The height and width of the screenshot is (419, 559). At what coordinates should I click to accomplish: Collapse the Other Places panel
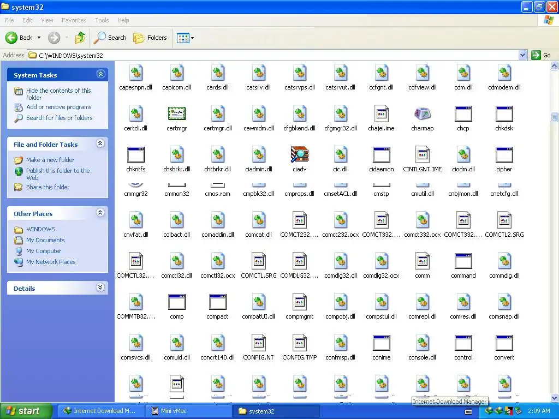(100, 213)
